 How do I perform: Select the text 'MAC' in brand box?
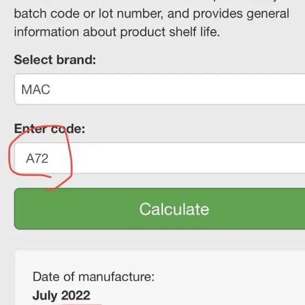[x=36, y=90]
